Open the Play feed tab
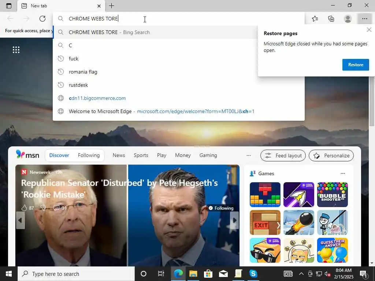Viewport: 375px width, 281px height. pos(161,155)
